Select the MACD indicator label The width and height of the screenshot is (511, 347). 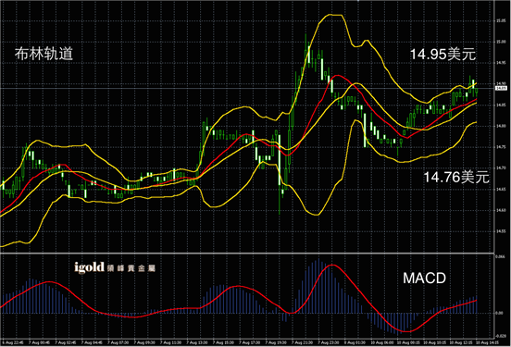coord(424,279)
